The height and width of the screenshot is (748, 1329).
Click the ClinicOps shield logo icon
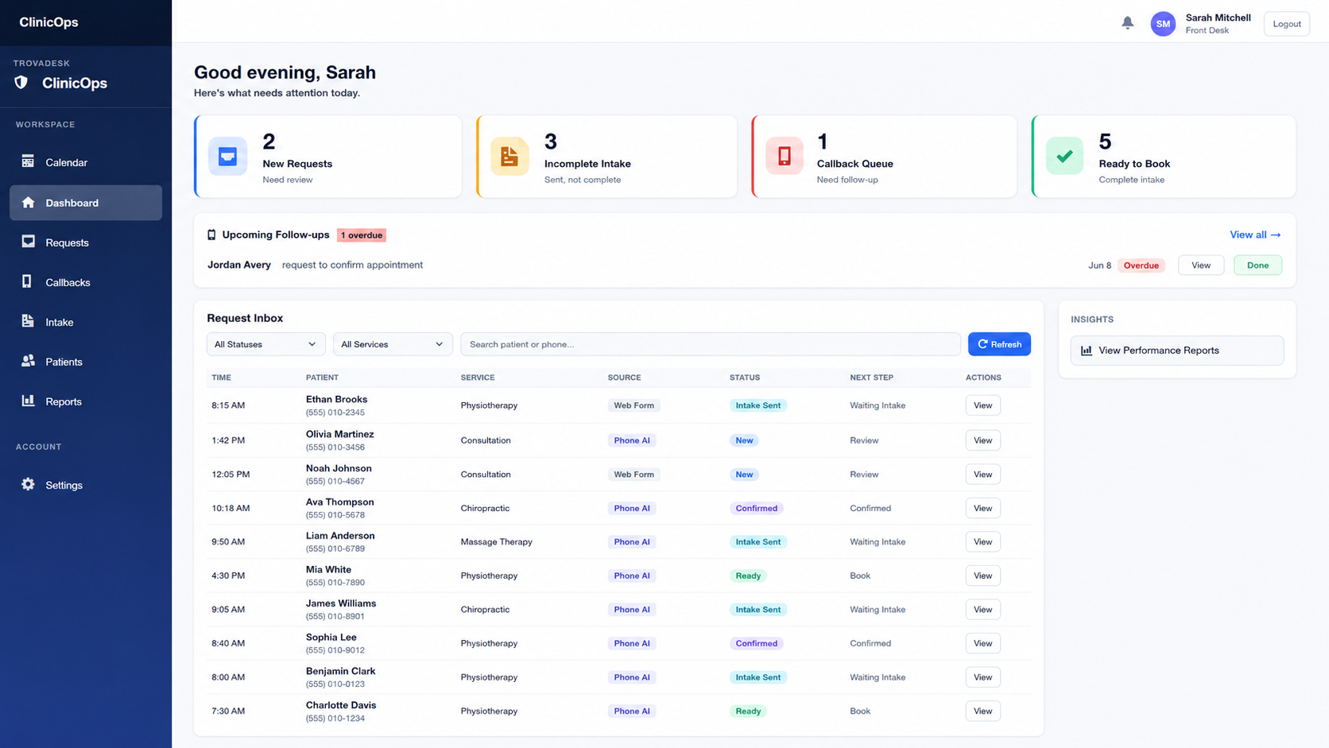pos(21,83)
